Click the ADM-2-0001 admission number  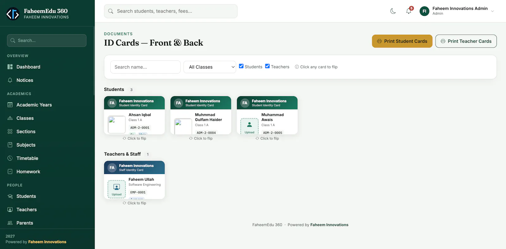click(140, 128)
